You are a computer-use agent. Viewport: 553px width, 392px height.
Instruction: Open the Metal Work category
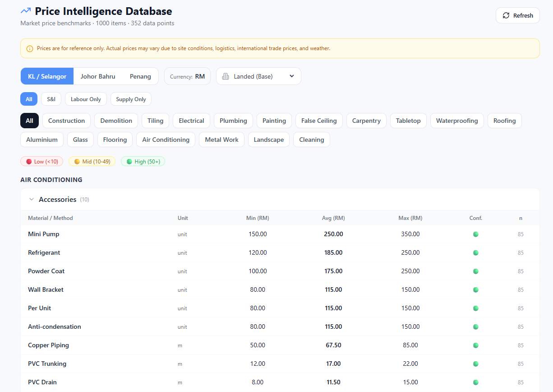click(221, 140)
